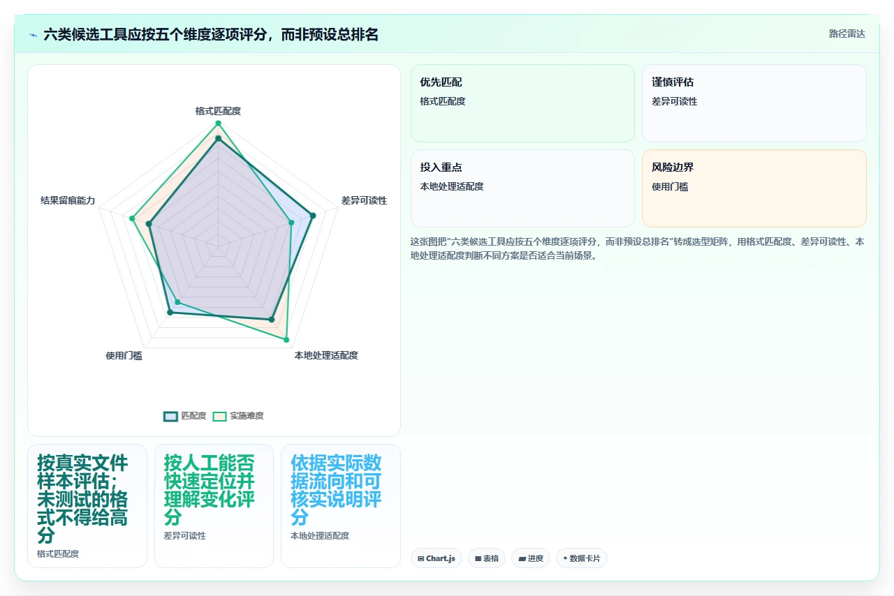Click the 路径雷达 label in the header
894x596 pixels.
(847, 33)
